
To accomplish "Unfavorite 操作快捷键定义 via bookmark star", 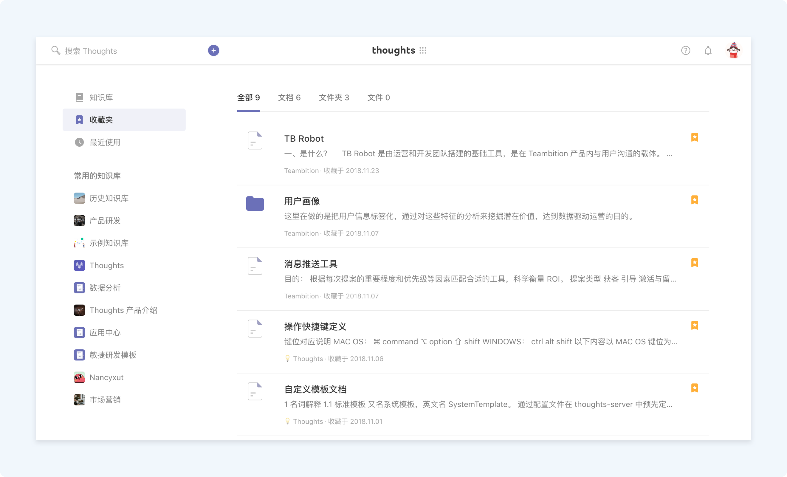I will (x=694, y=325).
